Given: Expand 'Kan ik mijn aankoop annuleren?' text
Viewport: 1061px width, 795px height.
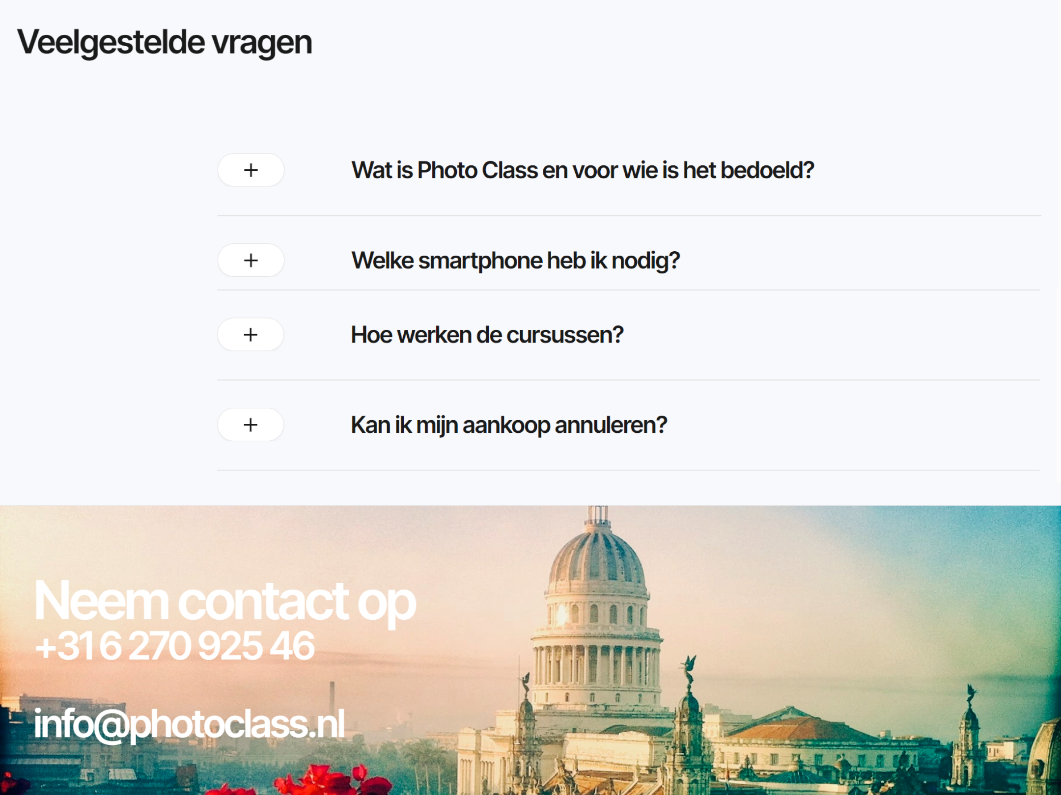Looking at the screenshot, I should pyautogui.click(x=509, y=425).
